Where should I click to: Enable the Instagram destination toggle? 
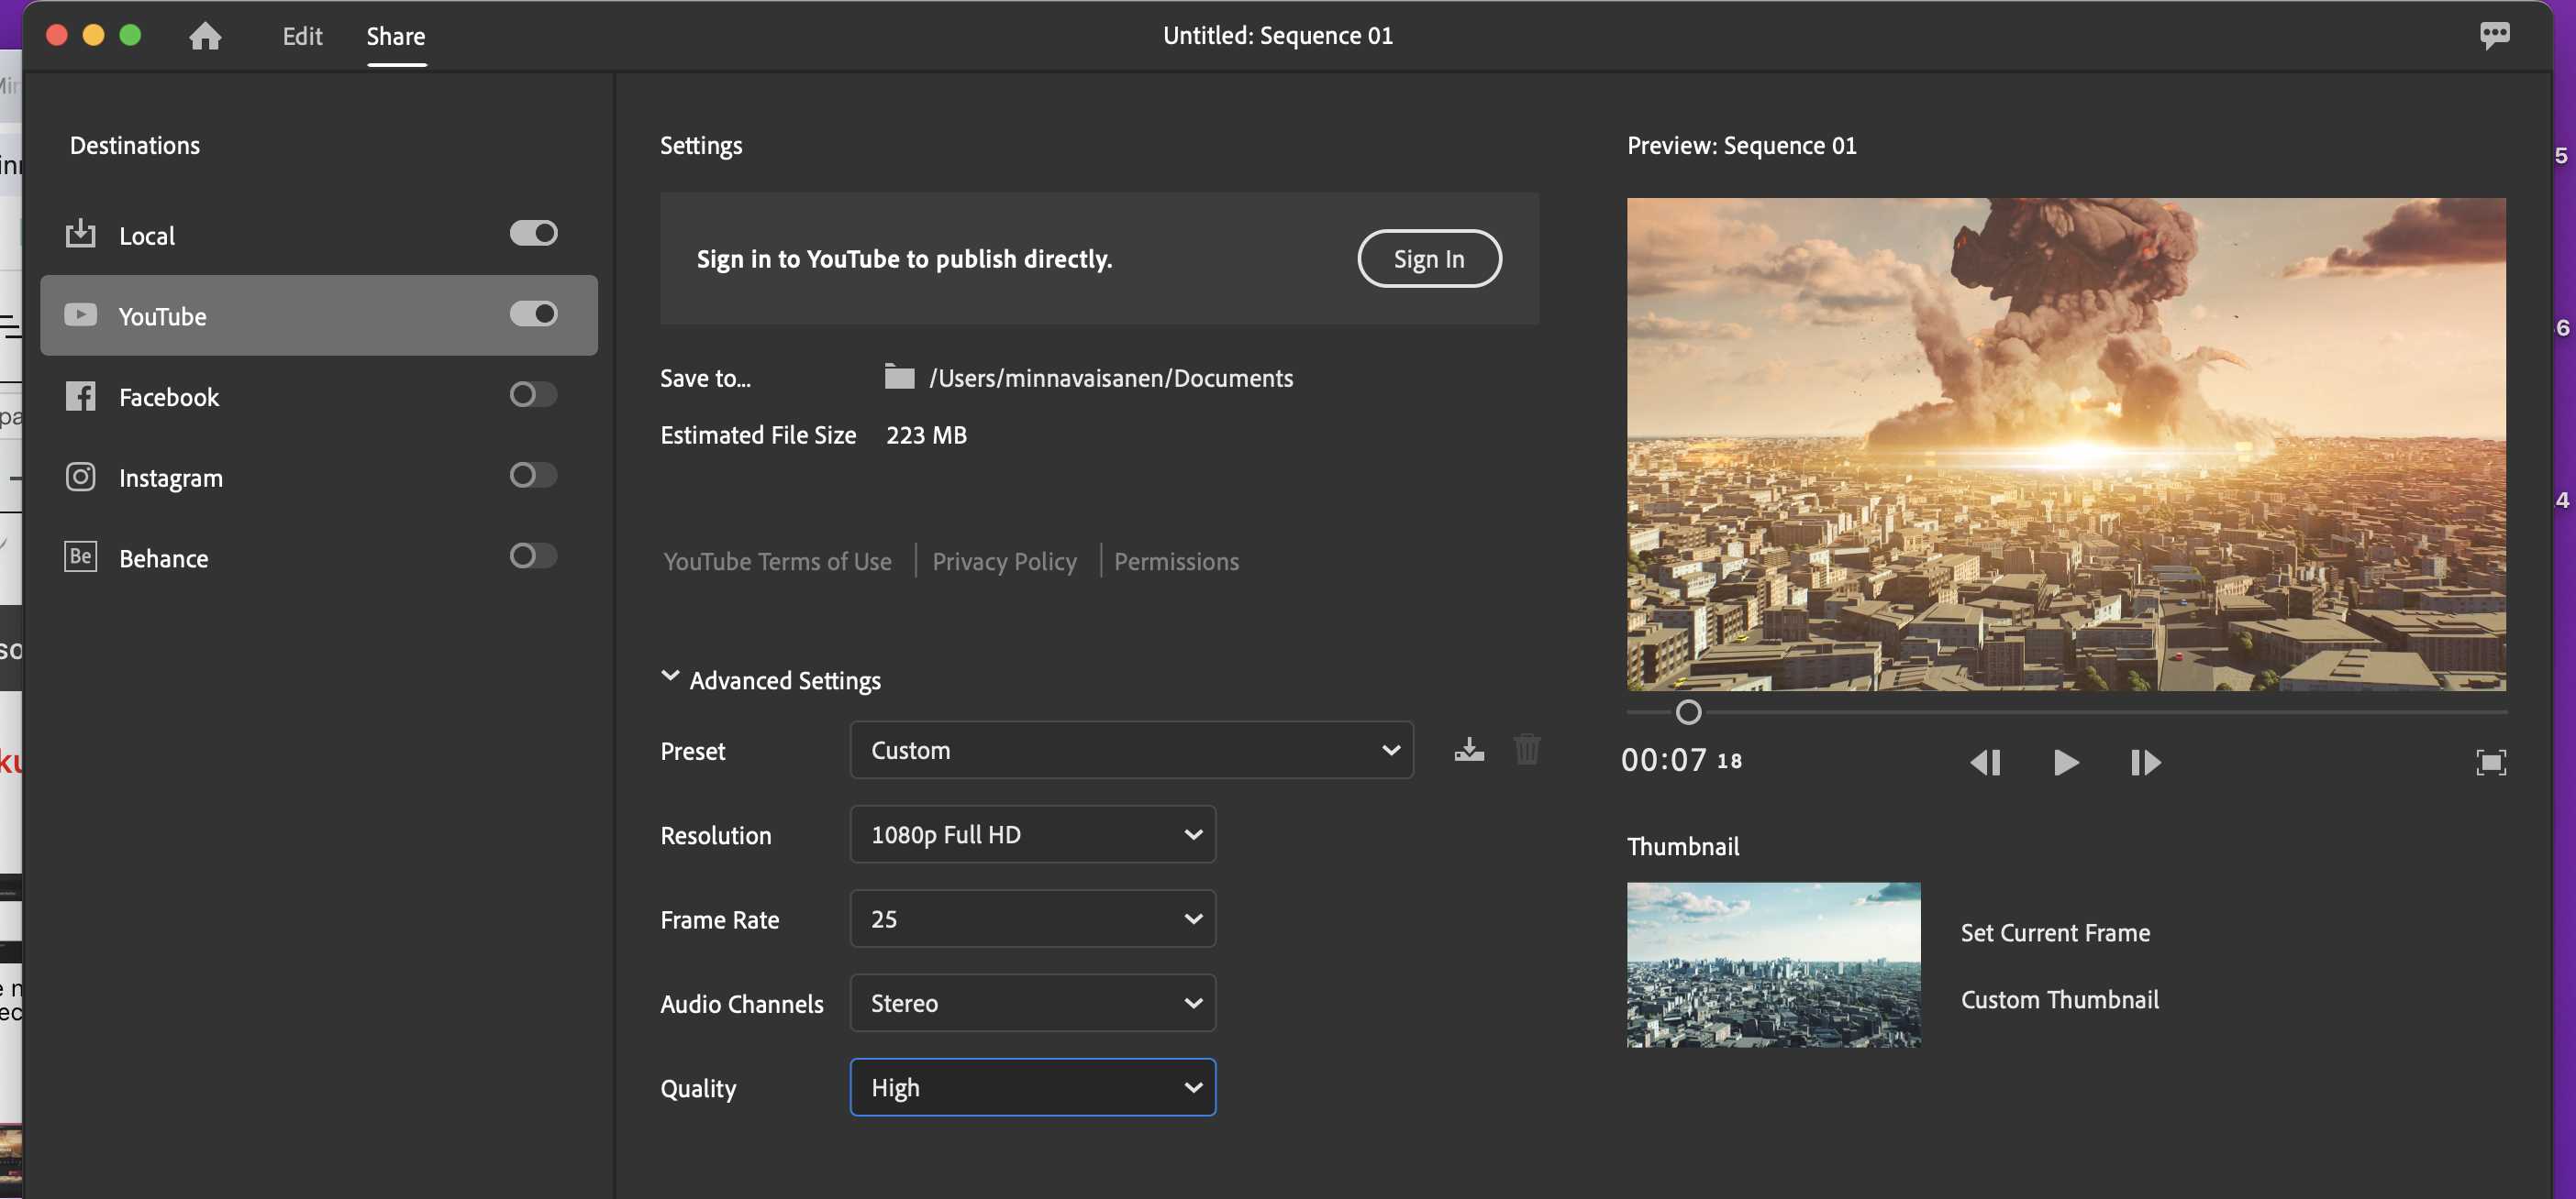point(533,475)
